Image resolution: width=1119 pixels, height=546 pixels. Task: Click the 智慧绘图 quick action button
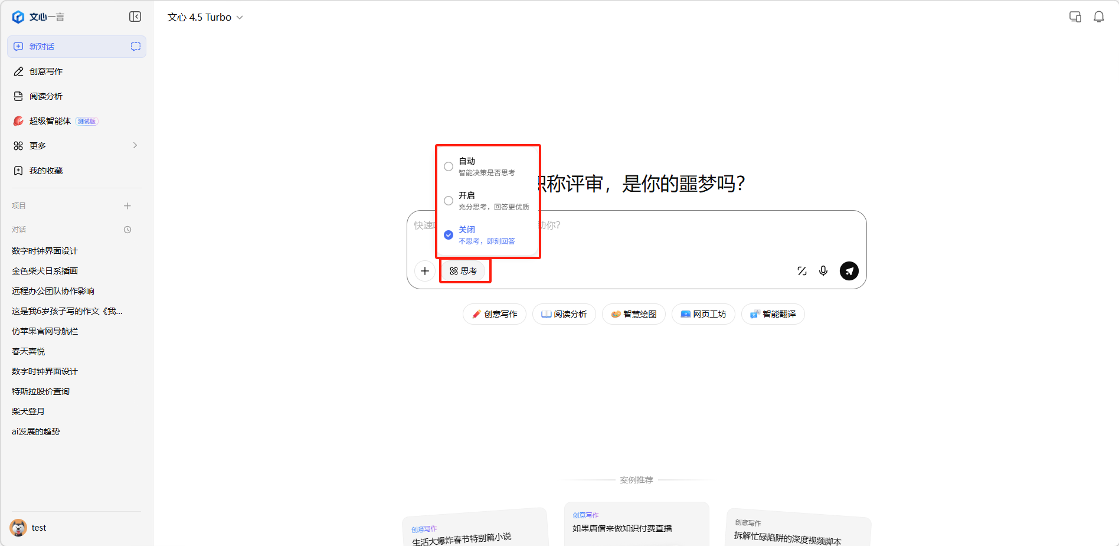(x=633, y=314)
